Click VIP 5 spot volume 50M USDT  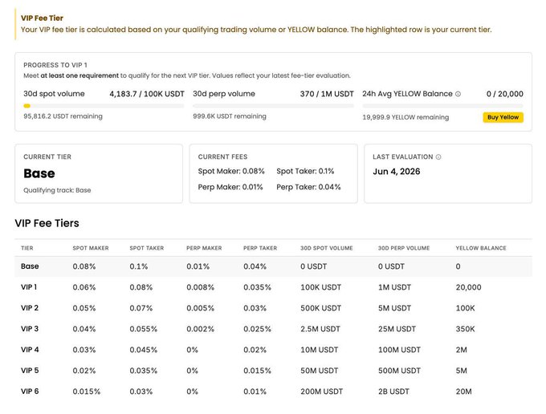point(320,371)
